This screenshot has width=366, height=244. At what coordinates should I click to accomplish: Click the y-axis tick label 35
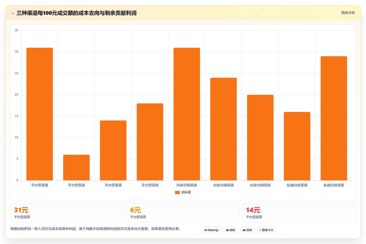(x=16, y=30)
